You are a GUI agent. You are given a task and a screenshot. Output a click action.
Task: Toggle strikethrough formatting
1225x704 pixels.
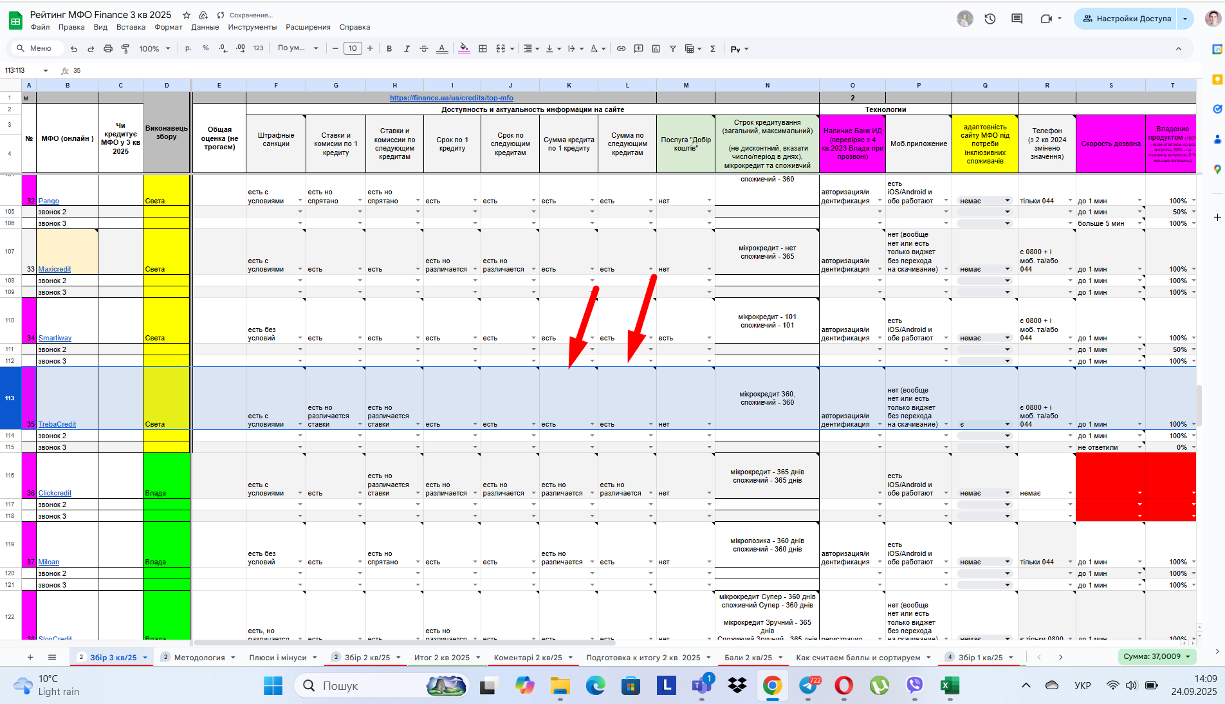click(x=424, y=49)
